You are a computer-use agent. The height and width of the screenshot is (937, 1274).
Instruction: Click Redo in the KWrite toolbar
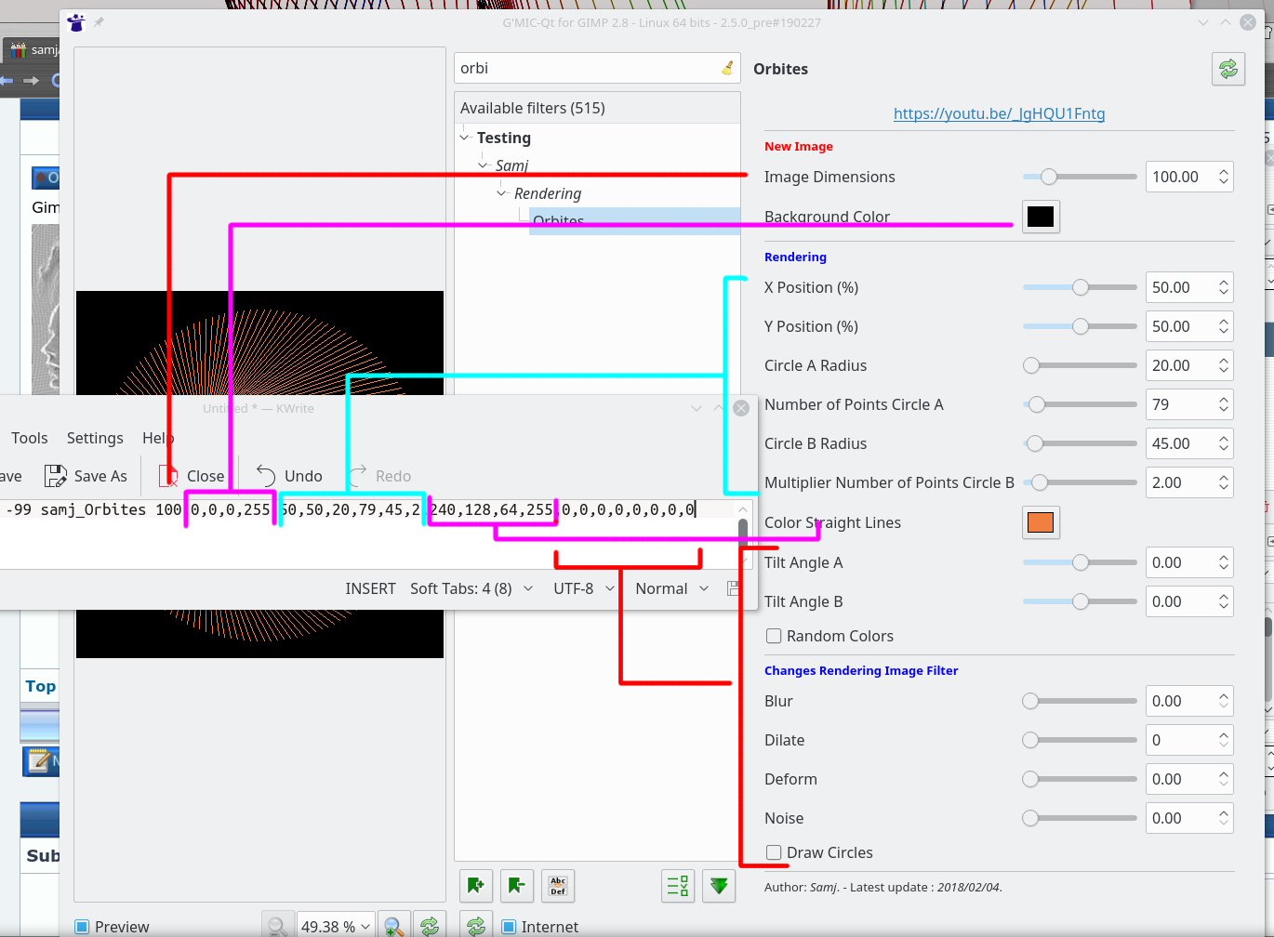pyautogui.click(x=379, y=476)
